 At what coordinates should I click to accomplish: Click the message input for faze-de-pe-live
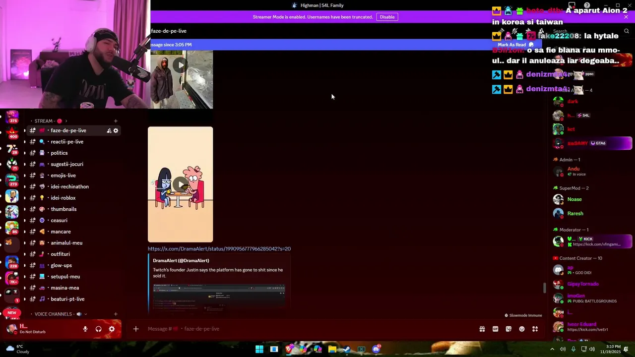tap(308, 329)
